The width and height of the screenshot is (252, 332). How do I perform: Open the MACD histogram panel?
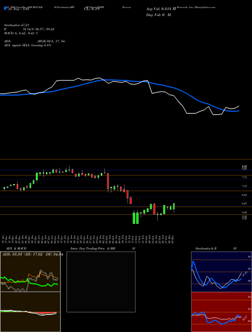30,312
